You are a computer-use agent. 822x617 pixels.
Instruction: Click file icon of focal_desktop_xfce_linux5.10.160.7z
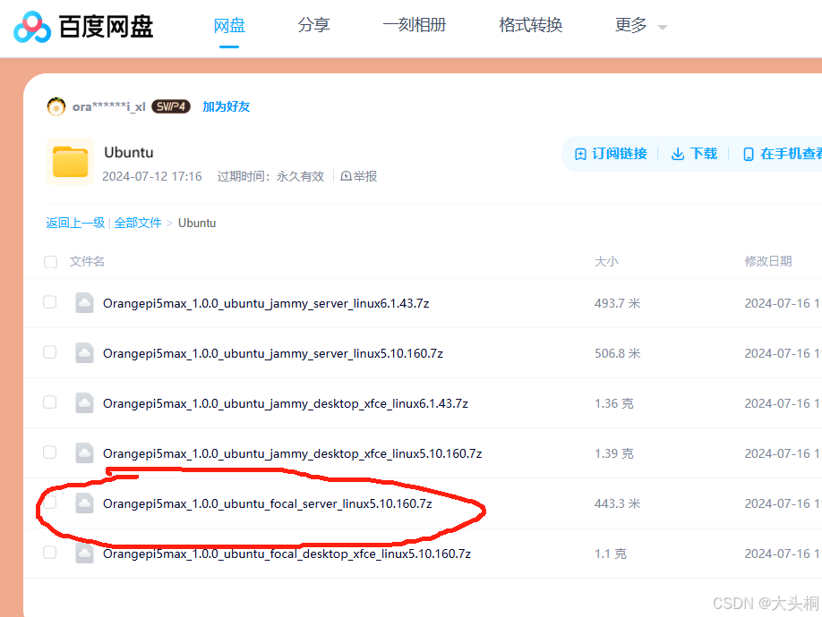[84, 554]
